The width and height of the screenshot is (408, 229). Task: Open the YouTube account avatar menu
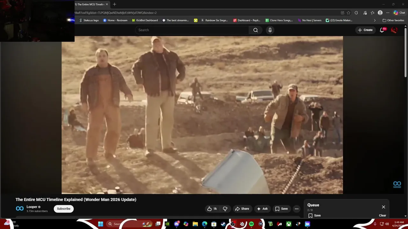[x=394, y=30]
